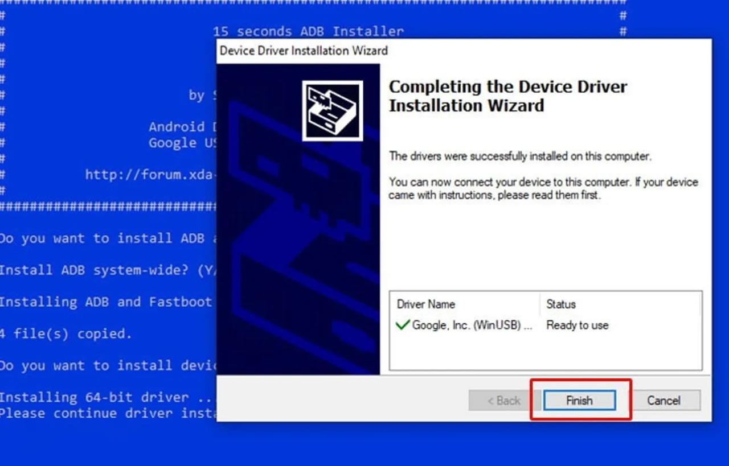Click the Completing the Device Driver heading
The image size is (729, 466).
tap(508, 96)
